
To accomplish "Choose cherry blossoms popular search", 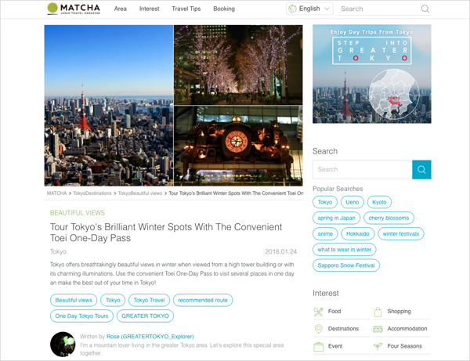I will pos(389,218).
